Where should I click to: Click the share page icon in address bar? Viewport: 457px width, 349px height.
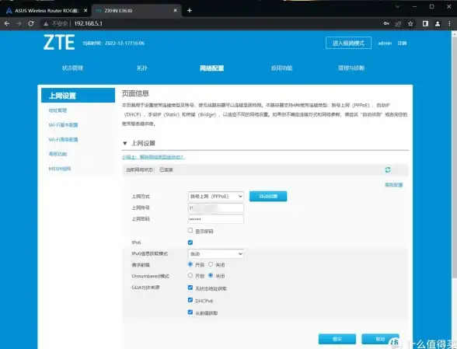(398, 23)
